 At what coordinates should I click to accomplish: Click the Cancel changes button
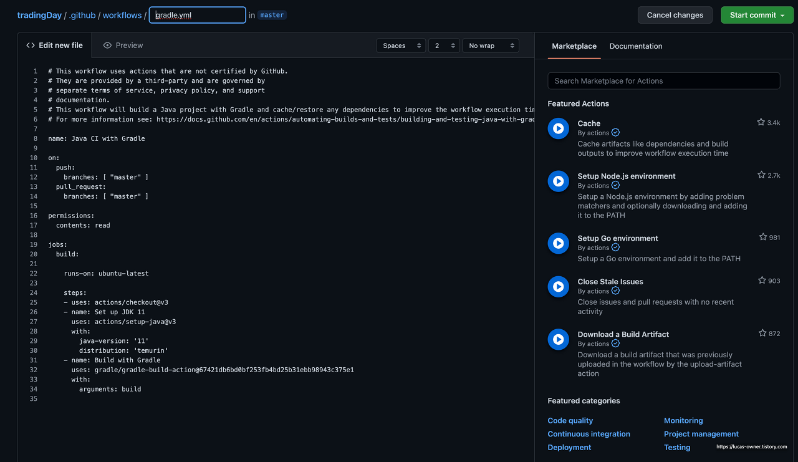pyautogui.click(x=675, y=15)
